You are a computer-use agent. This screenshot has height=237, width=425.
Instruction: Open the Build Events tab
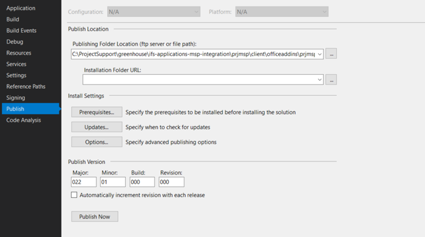[21, 31]
